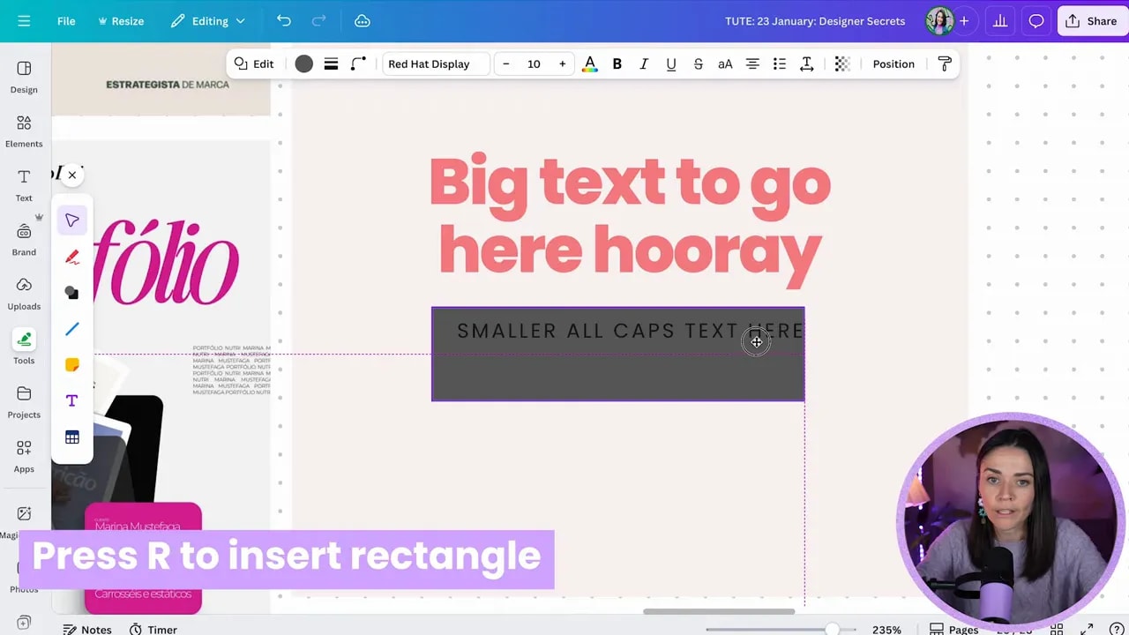
Task: Toggle italic formatting
Action: 644,63
